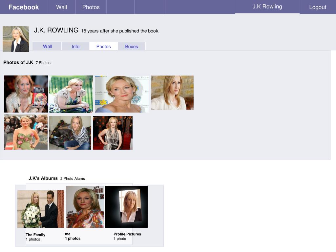
Task: Open The Family album cover
Action: point(40,209)
